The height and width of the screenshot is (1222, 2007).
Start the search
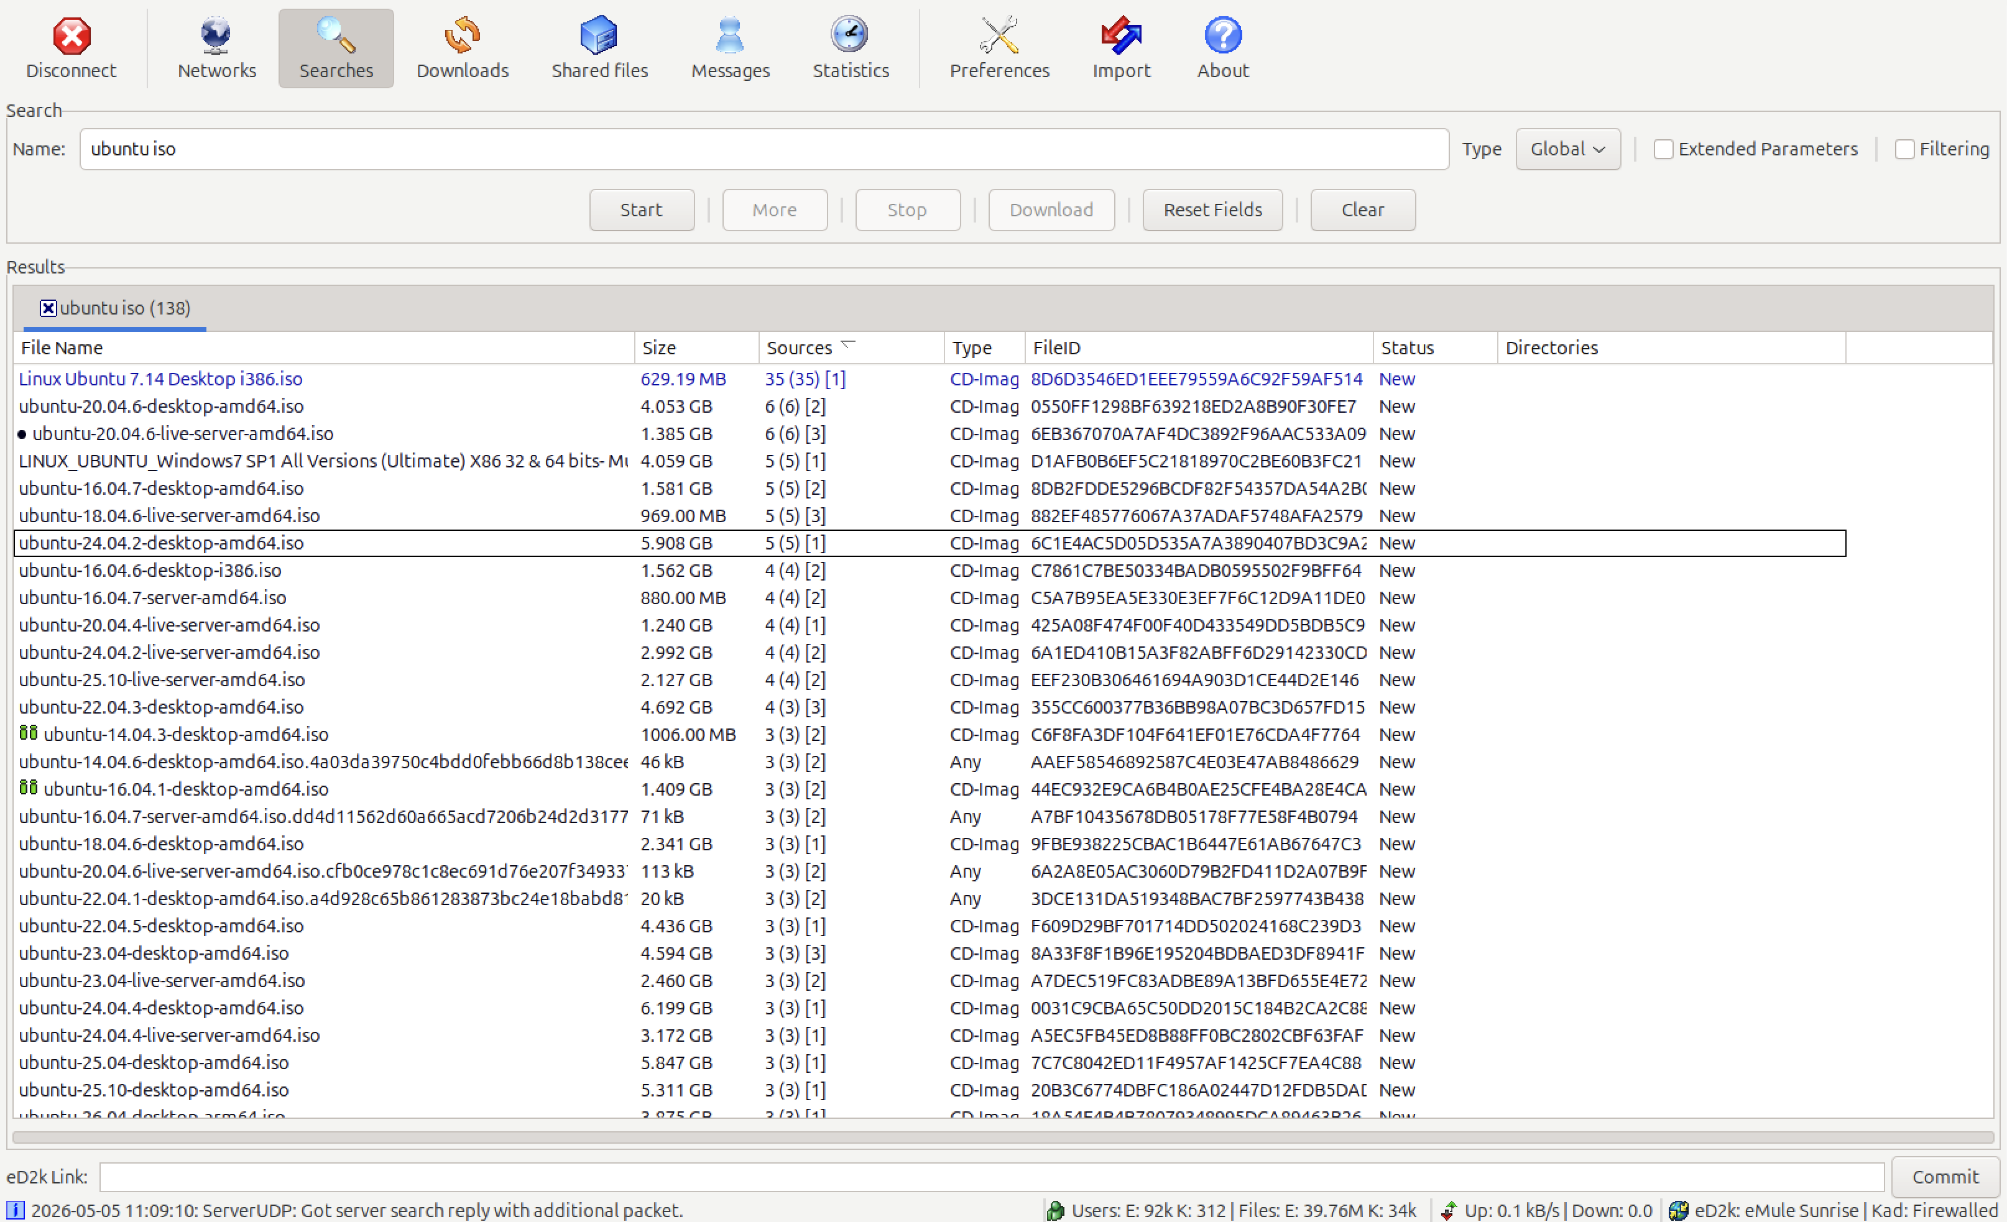click(x=642, y=210)
